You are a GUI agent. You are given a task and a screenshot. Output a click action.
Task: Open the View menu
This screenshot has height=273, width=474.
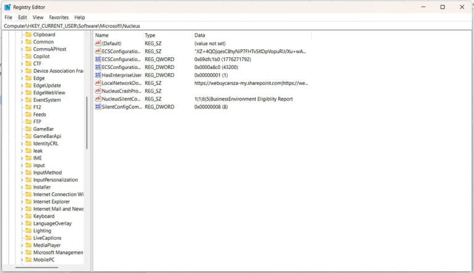[x=38, y=17]
